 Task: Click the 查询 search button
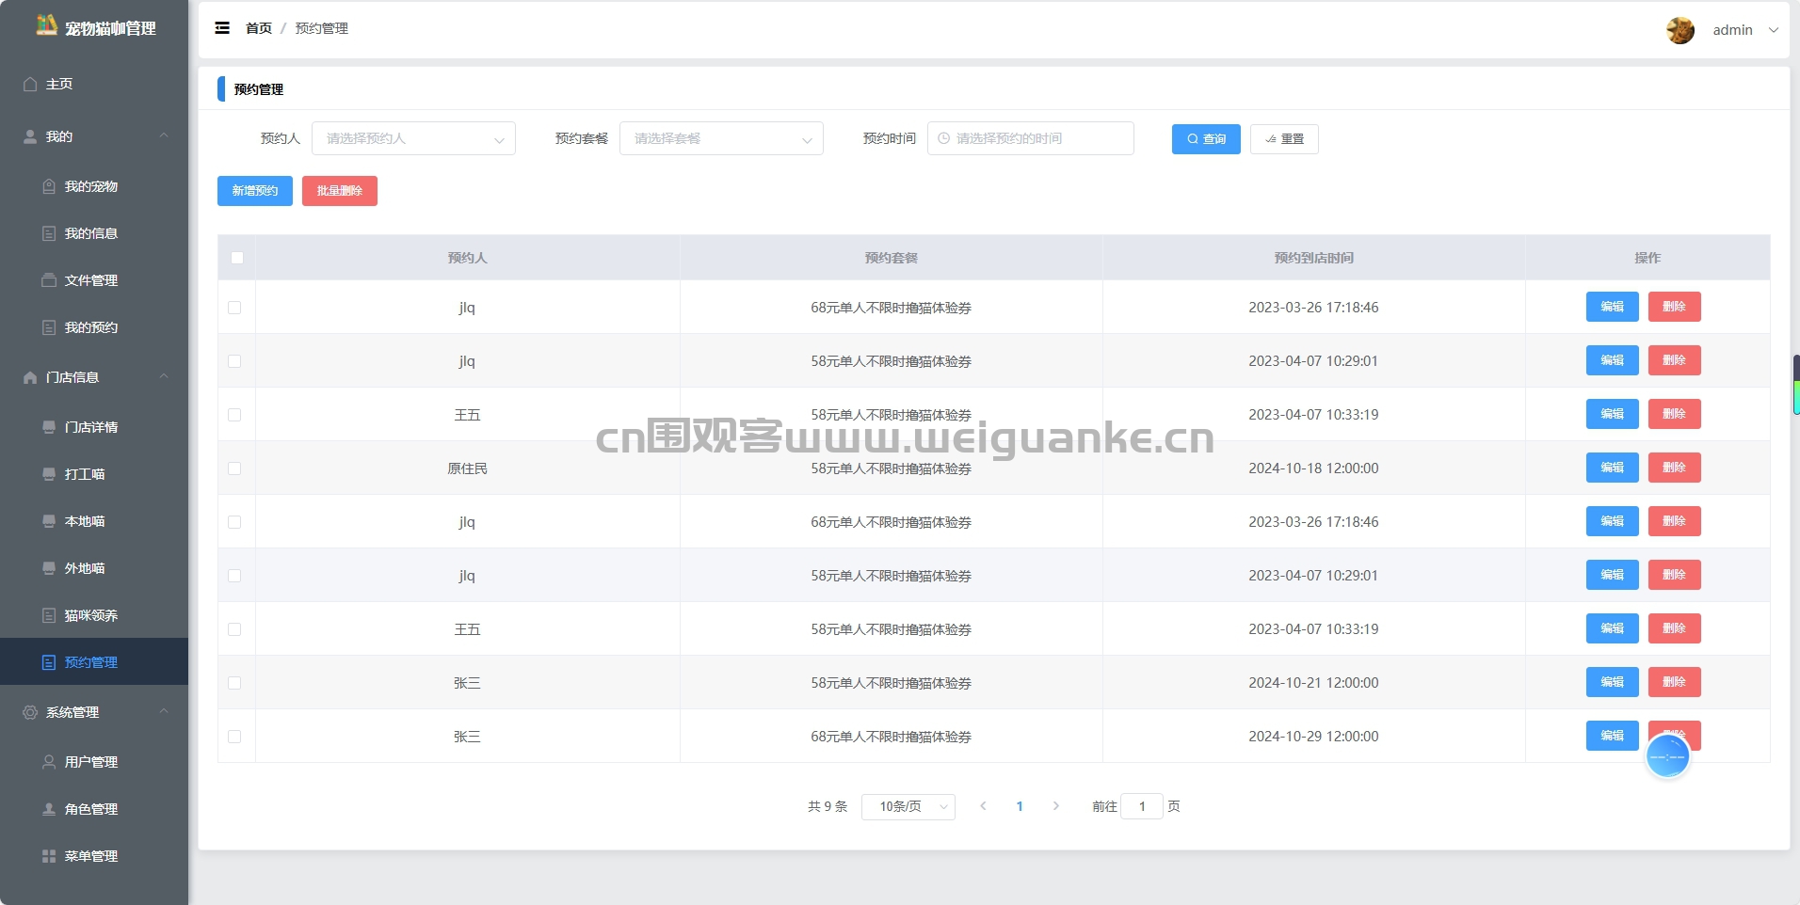point(1206,139)
